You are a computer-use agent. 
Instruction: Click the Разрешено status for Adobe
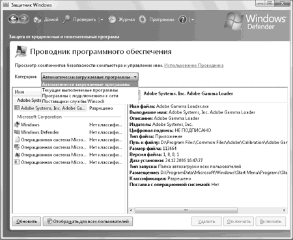coord(101,108)
